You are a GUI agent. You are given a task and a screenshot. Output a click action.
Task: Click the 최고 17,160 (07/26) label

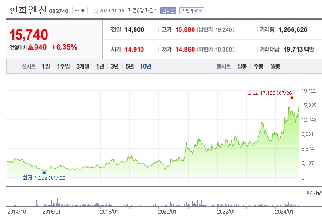(271, 93)
